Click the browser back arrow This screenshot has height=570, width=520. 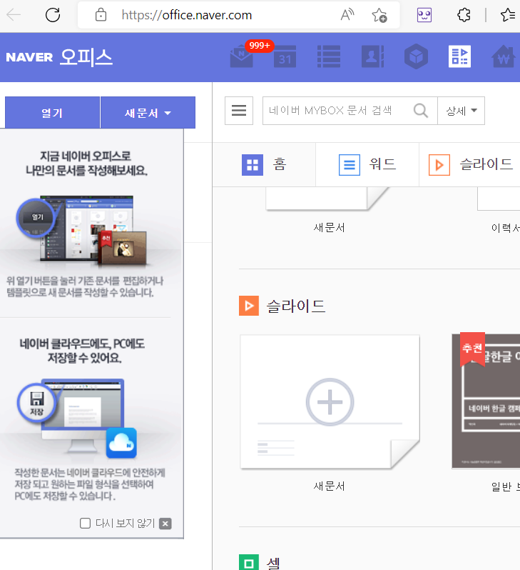[x=14, y=15]
